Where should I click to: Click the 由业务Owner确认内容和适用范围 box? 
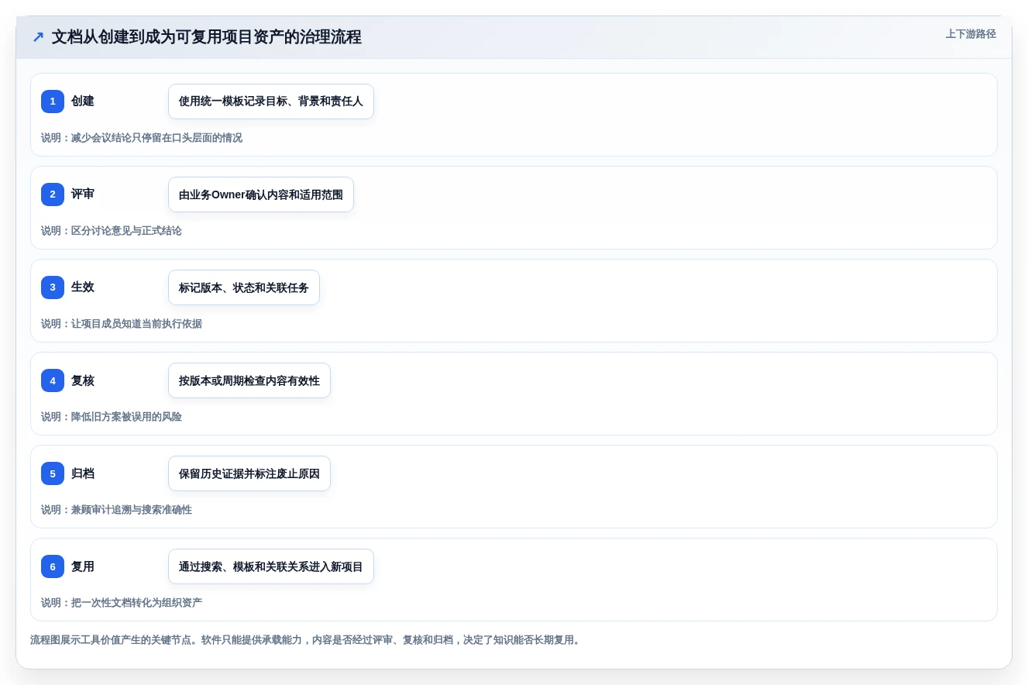pyautogui.click(x=261, y=194)
